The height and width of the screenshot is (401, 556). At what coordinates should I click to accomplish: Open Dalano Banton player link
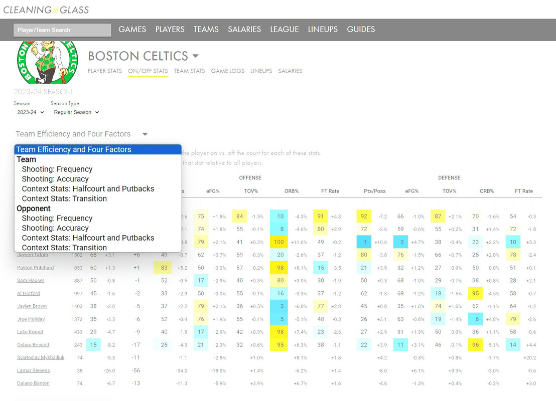(33, 383)
